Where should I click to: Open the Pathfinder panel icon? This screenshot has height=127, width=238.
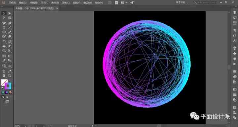pos(235,118)
